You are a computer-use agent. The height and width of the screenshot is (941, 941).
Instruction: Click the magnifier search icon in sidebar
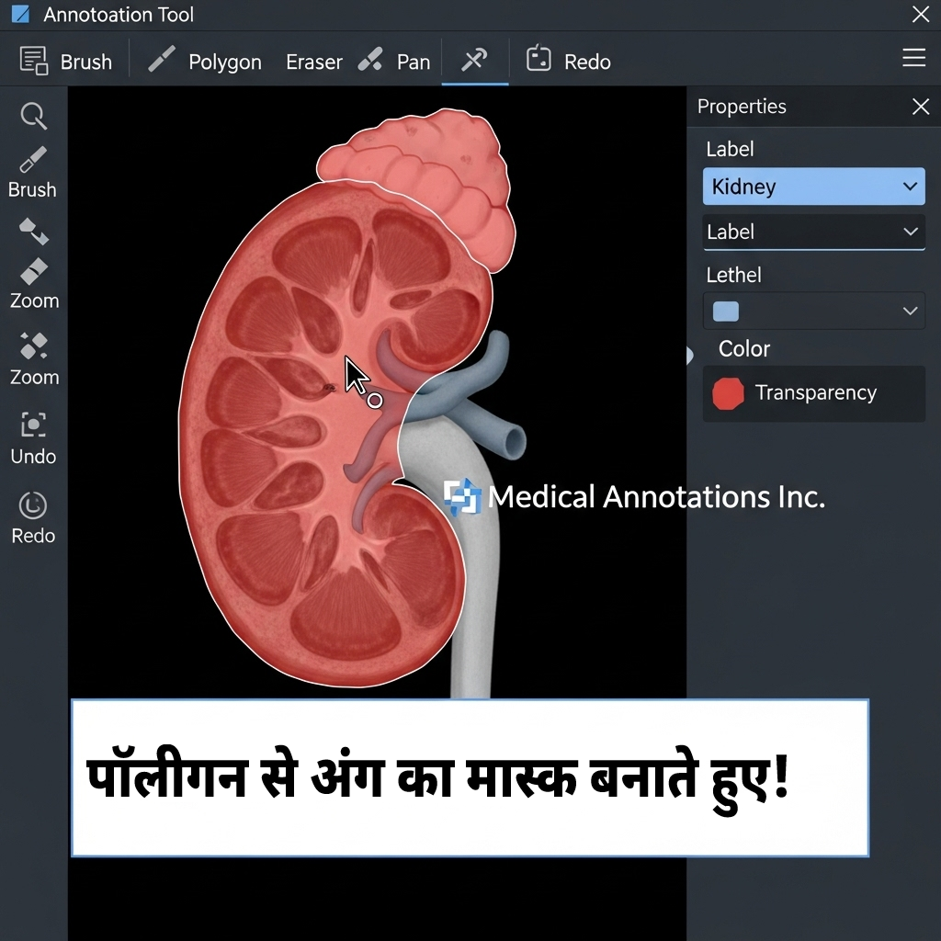point(34,116)
